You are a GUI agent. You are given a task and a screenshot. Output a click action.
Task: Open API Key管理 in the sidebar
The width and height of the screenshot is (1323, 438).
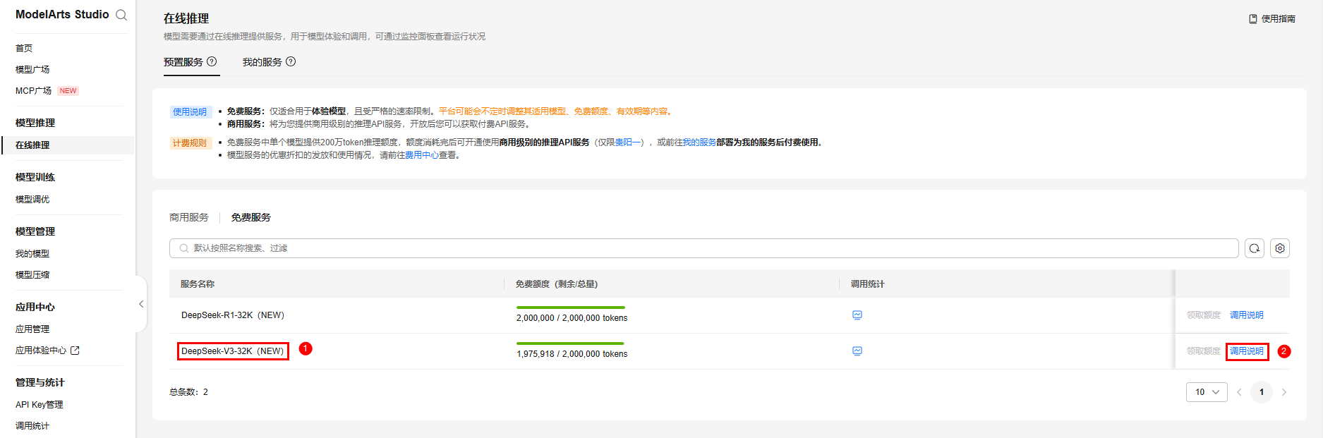[x=40, y=404]
